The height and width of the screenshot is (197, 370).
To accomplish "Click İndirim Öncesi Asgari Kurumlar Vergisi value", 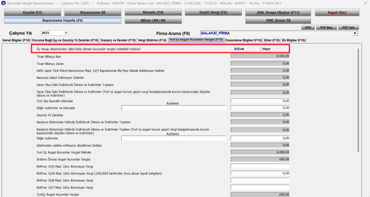I will click(260, 159).
